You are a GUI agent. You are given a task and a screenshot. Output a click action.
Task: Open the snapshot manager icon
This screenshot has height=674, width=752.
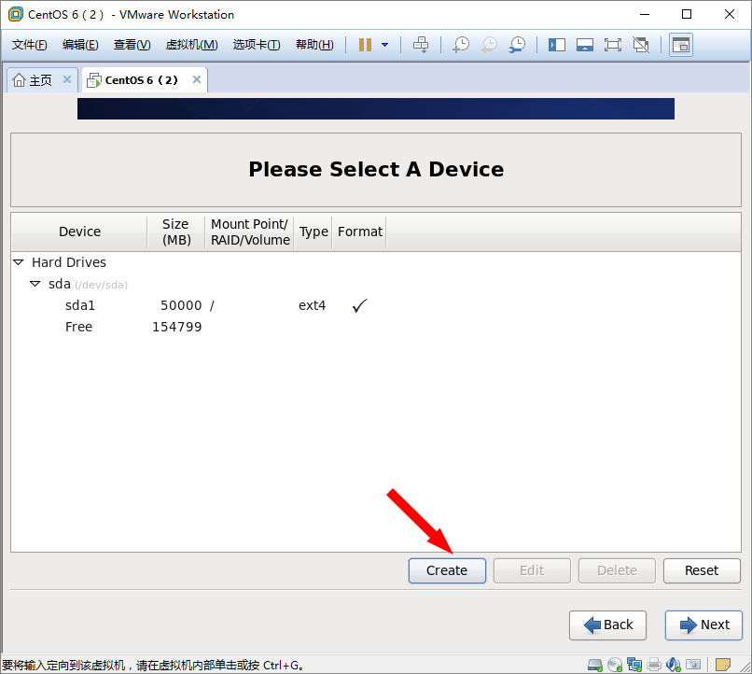tap(516, 45)
